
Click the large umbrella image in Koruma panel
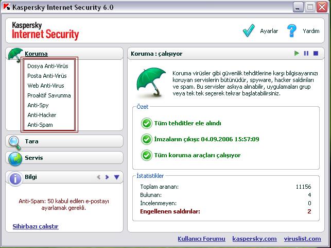(x=151, y=82)
